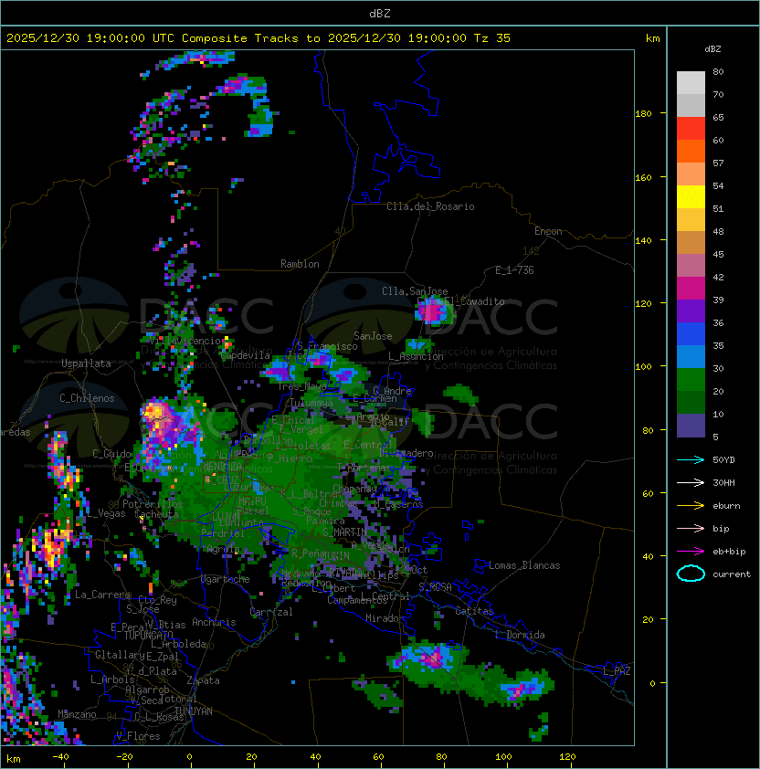Click the 'Mirador' map label
760x769 pixels.
(385, 618)
